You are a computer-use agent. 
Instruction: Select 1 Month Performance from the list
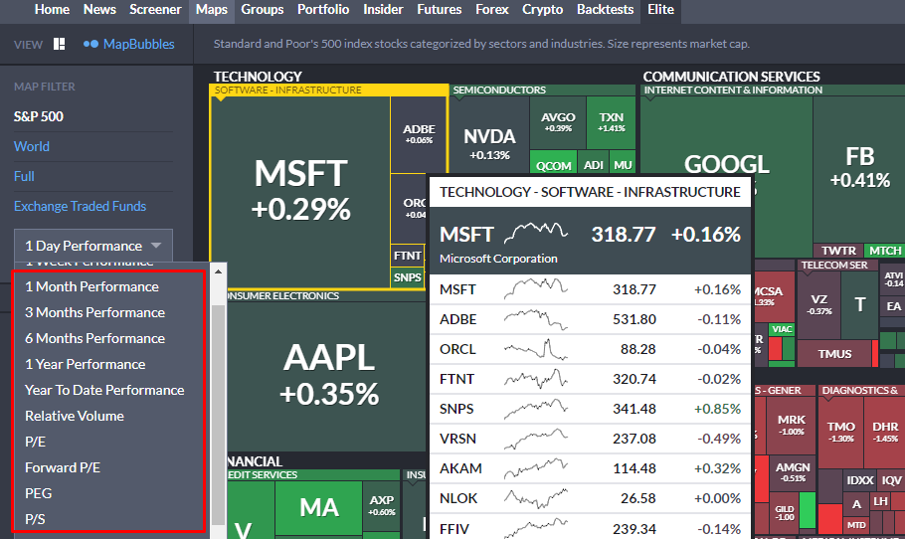pos(91,286)
